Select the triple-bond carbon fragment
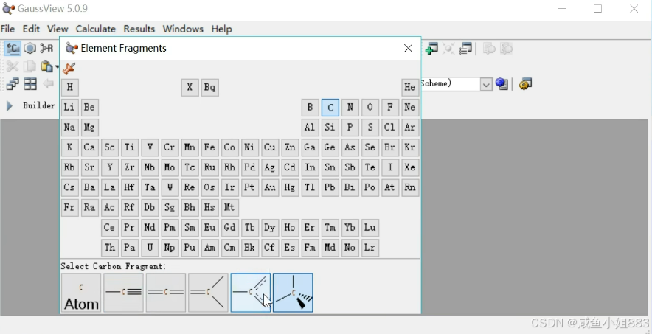652x334 pixels. [x=123, y=293]
